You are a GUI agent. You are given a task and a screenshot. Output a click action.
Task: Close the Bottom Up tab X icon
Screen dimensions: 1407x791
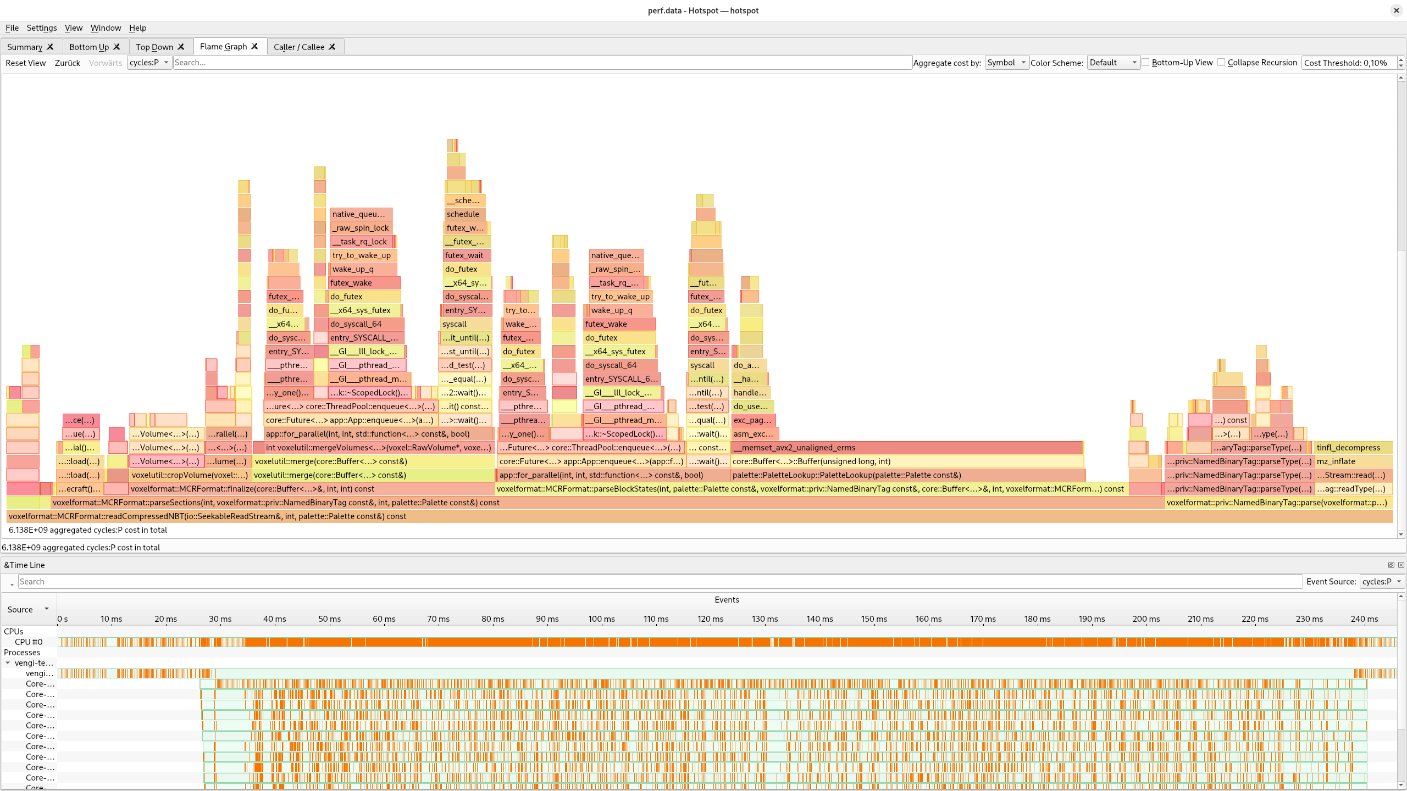[117, 47]
